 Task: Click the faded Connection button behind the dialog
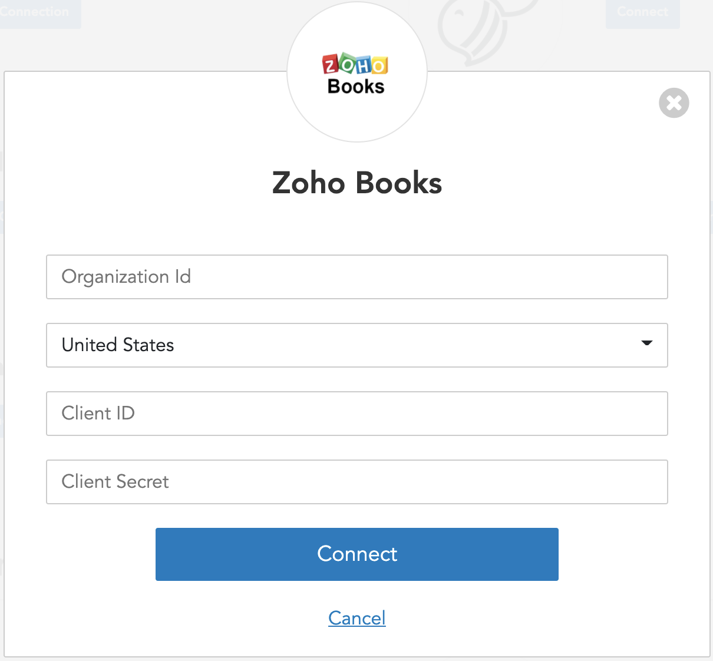[37, 13]
